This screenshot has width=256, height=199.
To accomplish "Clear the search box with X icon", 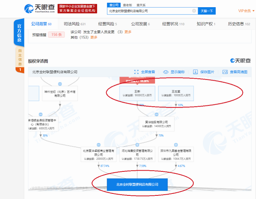I will 194,11.
